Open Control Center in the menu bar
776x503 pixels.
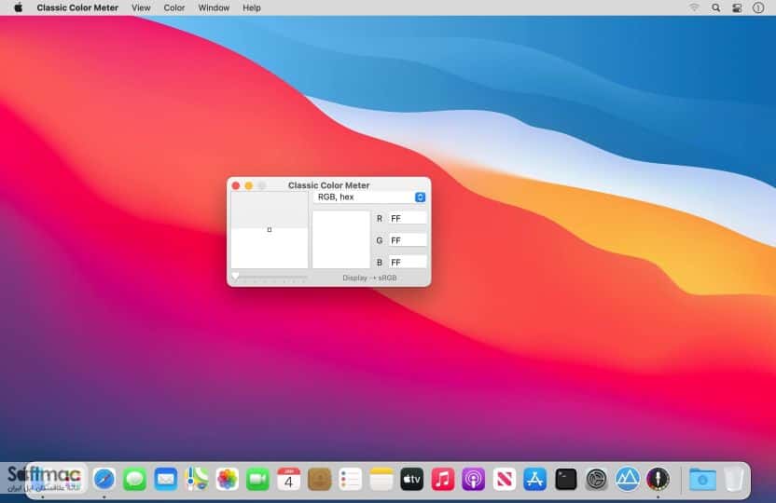(737, 7)
